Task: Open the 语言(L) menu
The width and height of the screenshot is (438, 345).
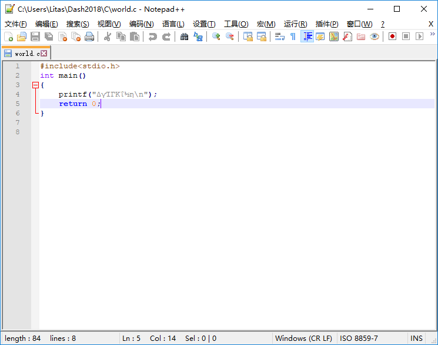Action: [x=173, y=24]
